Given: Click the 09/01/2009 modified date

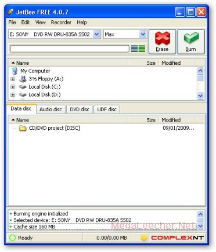Looking at the screenshot, I should click(x=178, y=128).
